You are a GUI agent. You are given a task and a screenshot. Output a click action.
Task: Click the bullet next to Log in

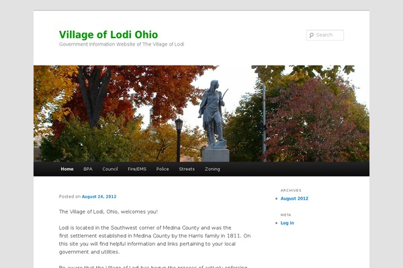coord(277,223)
